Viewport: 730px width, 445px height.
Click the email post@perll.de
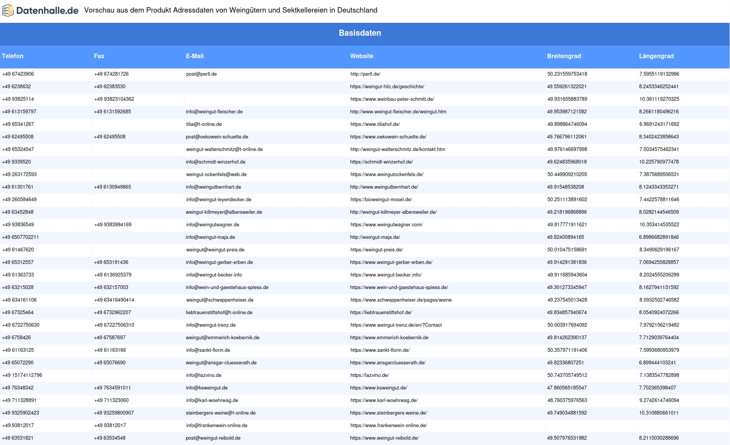(202, 74)
